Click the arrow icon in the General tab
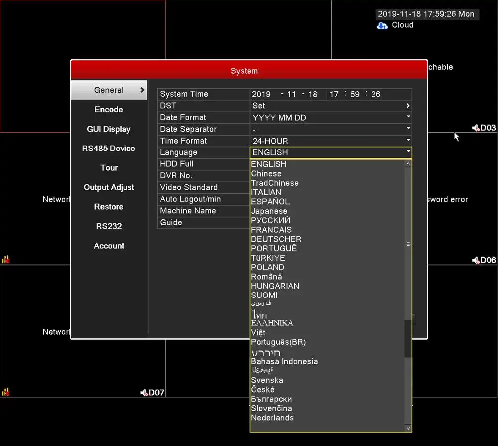The image size is (498, 446). pos(142,90)
